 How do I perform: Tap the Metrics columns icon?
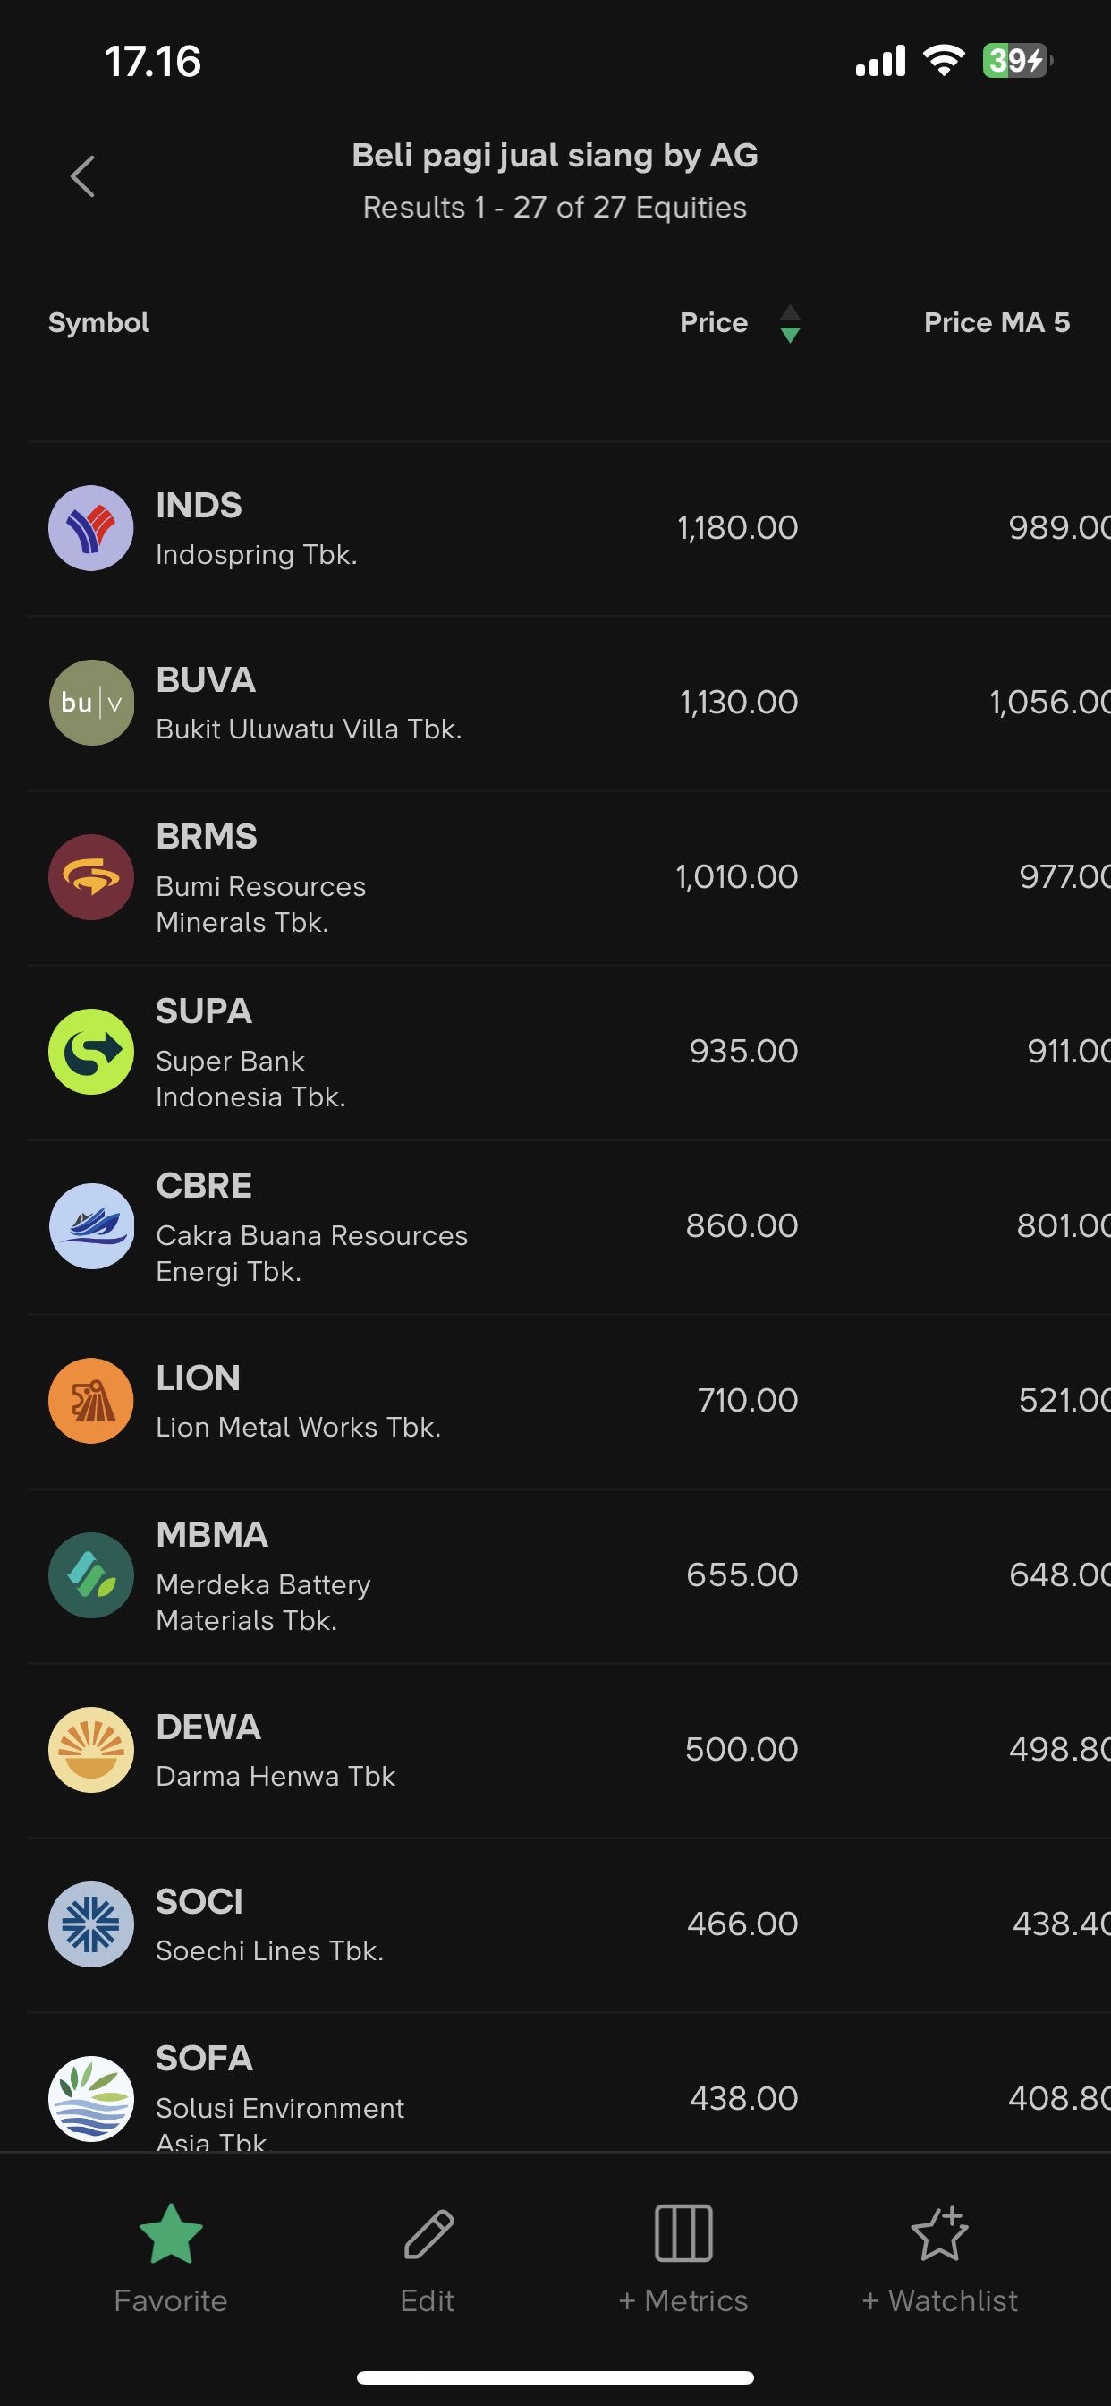(x=683, y=2234)
